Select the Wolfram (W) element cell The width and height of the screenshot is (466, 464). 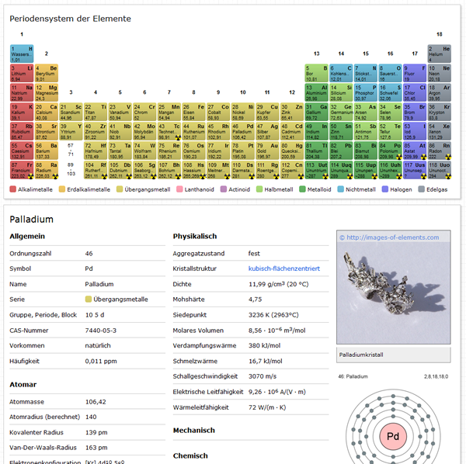coord(144,151)
